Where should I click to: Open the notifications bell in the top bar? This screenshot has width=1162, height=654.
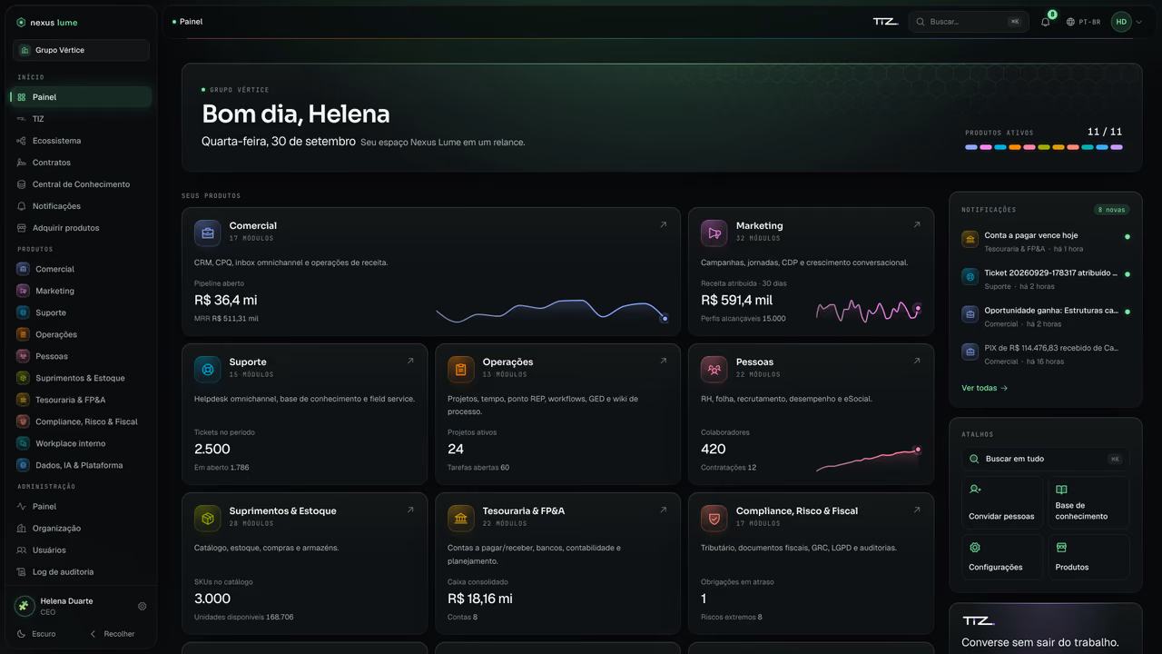point(1045,22)
